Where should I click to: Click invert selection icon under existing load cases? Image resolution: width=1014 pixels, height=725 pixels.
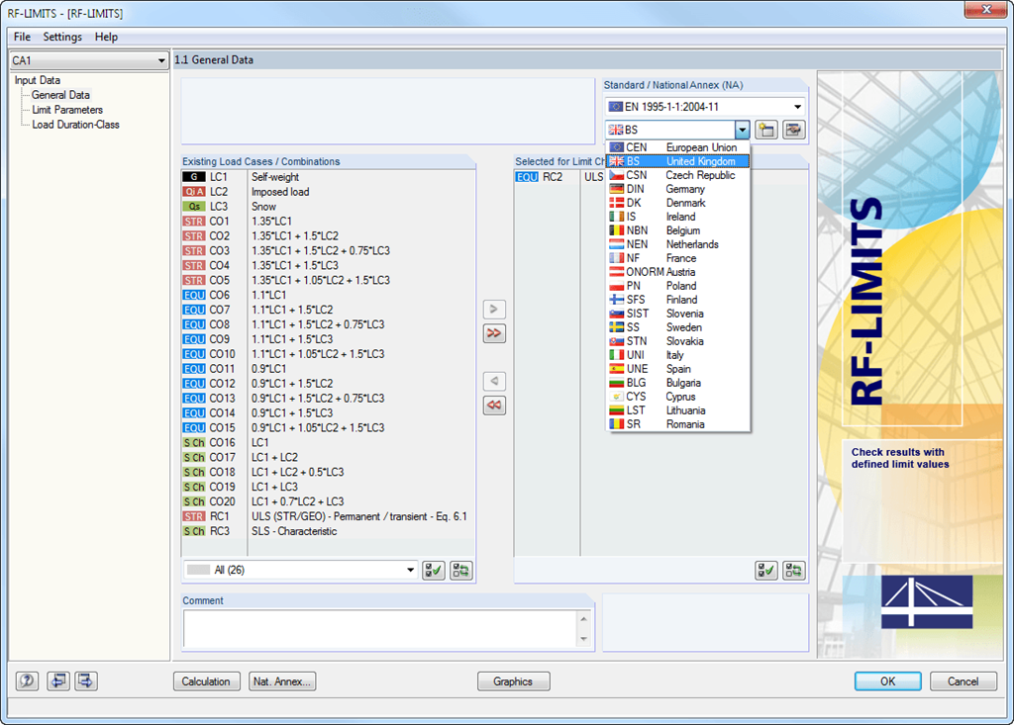461,570
